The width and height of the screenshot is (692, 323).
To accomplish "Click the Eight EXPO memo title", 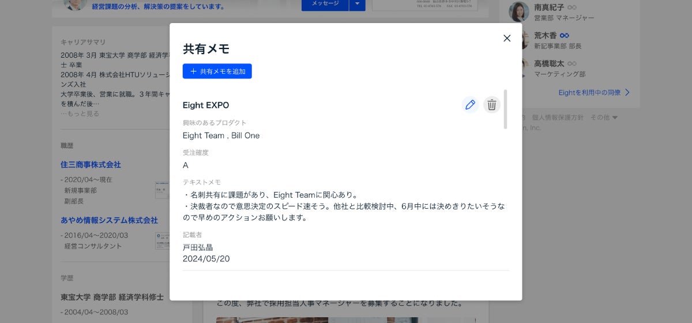I will pos(206,105).
